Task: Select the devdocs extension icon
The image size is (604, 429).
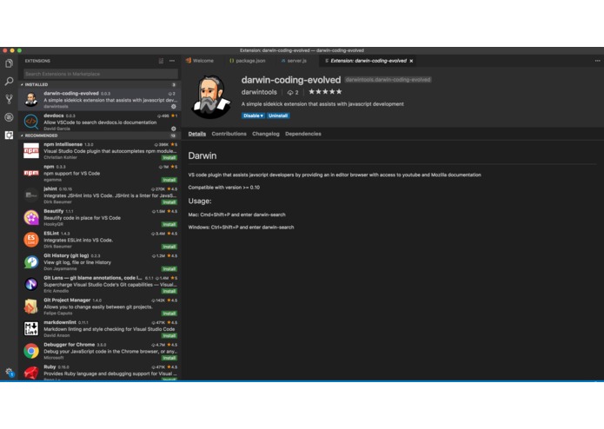Action: [31, 122]
